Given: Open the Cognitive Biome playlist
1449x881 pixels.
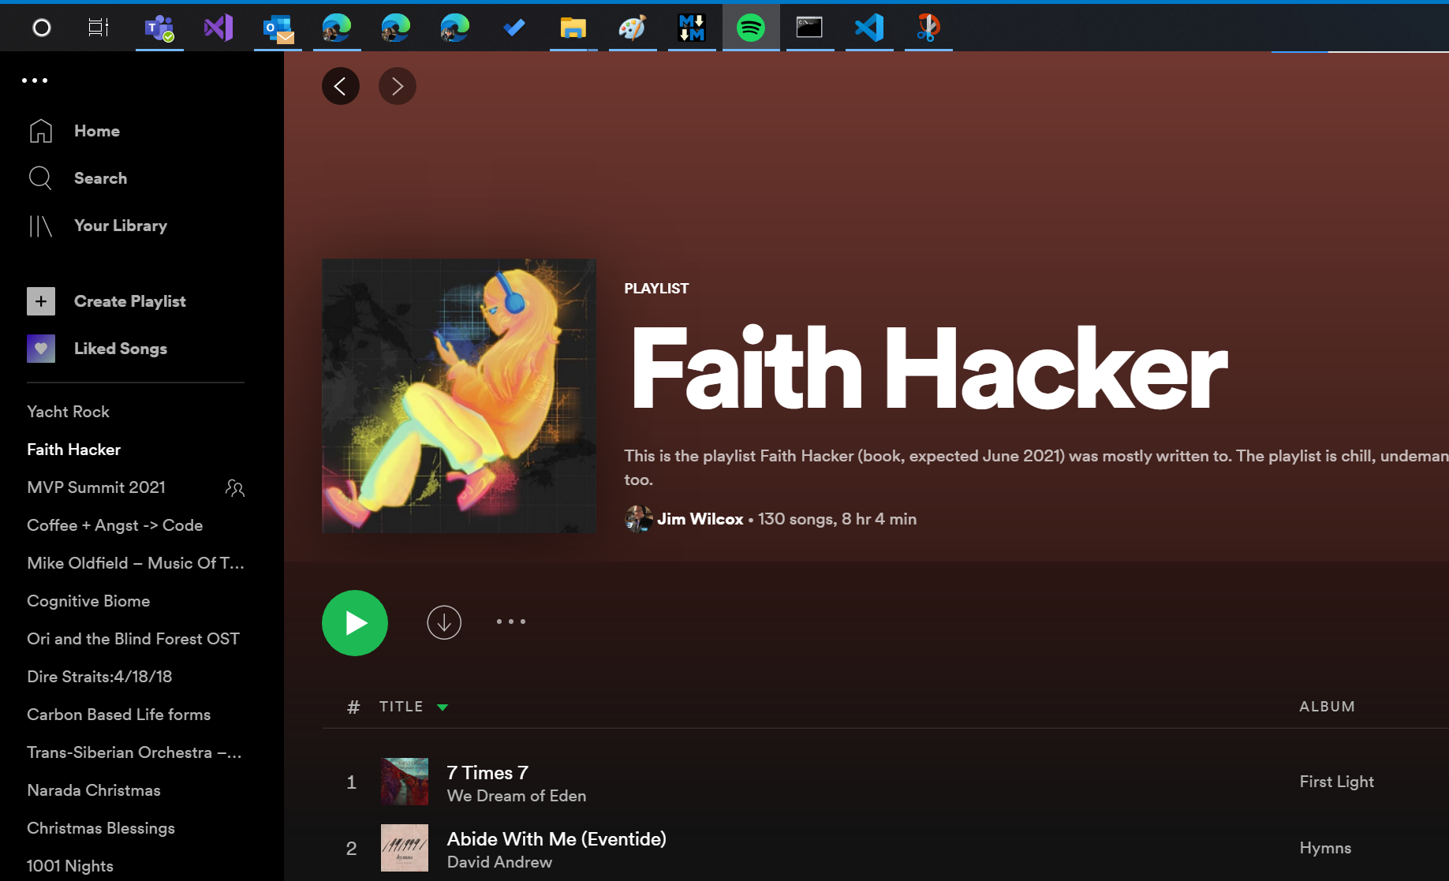Looking at the screenshot, I should tap(88, 601).
